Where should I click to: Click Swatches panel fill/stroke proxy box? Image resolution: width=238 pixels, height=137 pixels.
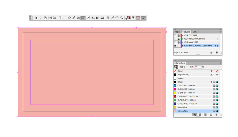click(176, 67)
